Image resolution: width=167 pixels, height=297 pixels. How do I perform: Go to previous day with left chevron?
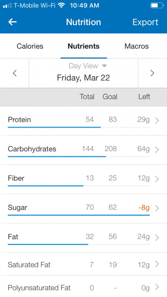(x=14, y=73)
